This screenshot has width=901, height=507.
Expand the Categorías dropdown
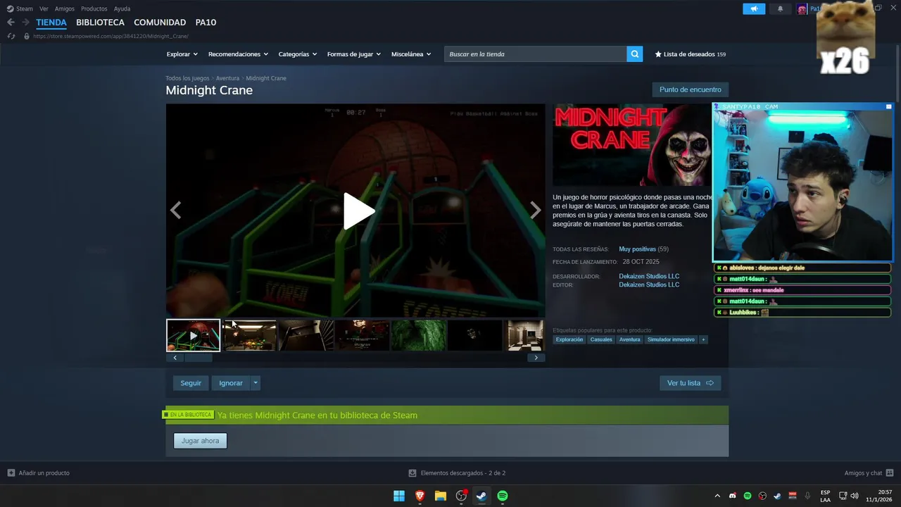click(297, 54)
